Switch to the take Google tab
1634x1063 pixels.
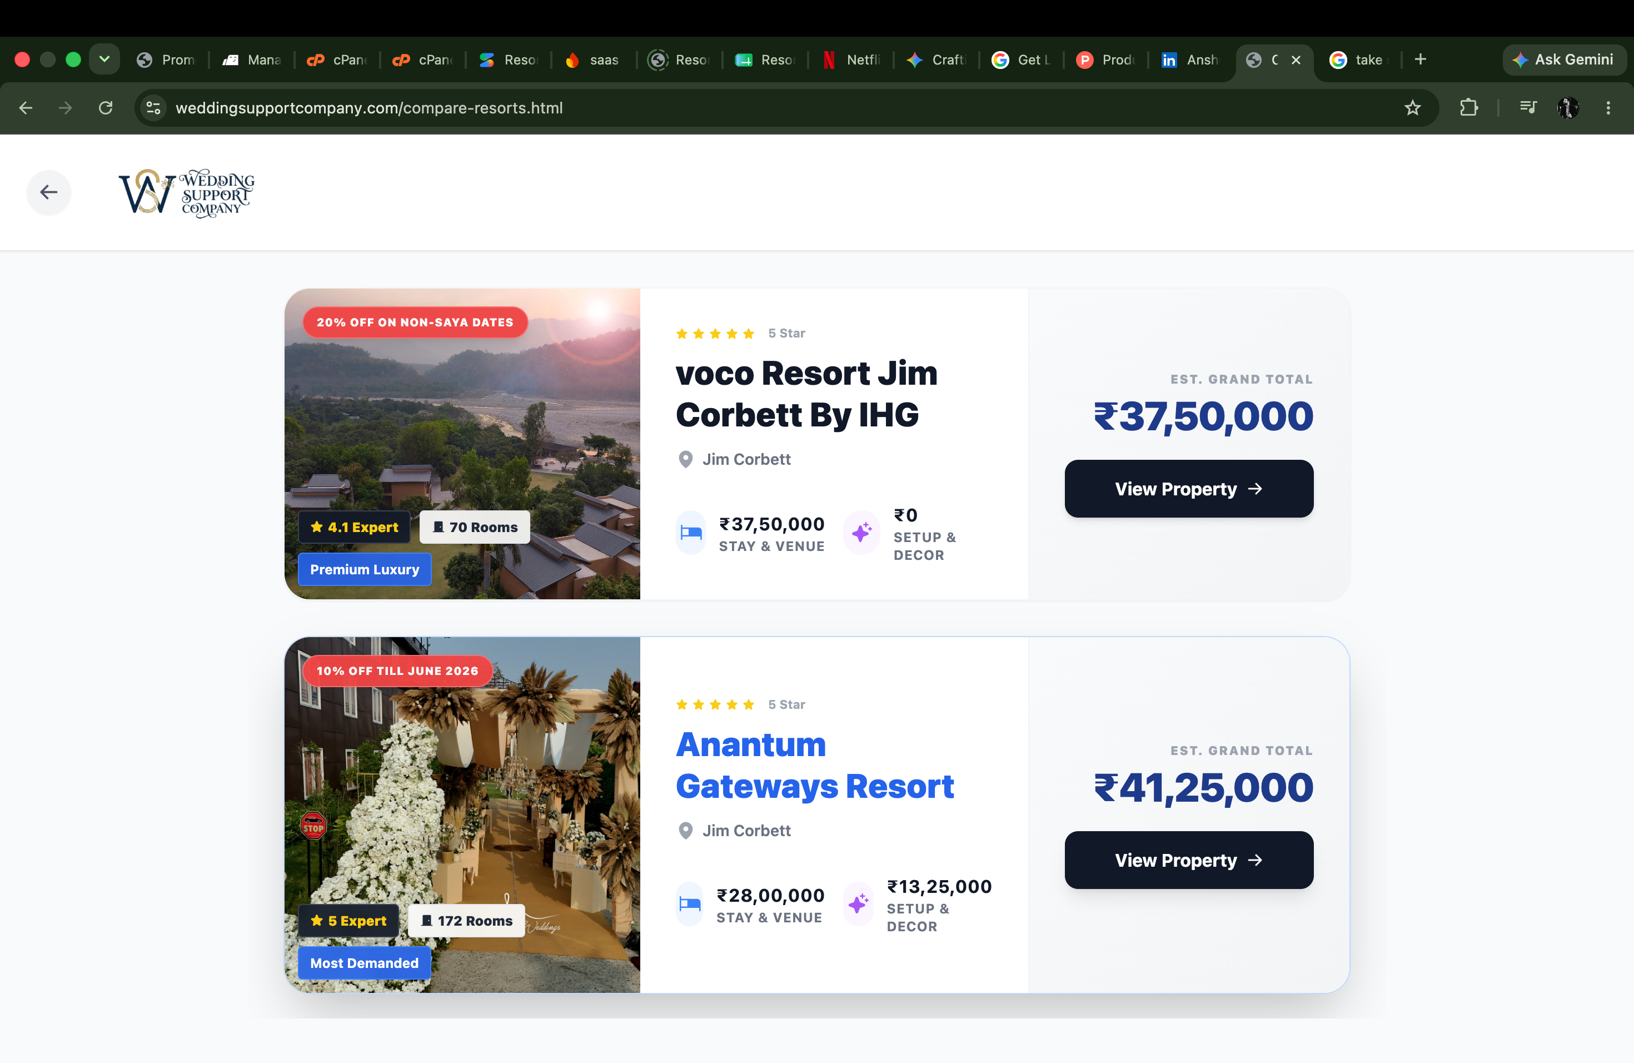tap(1359, 59)
